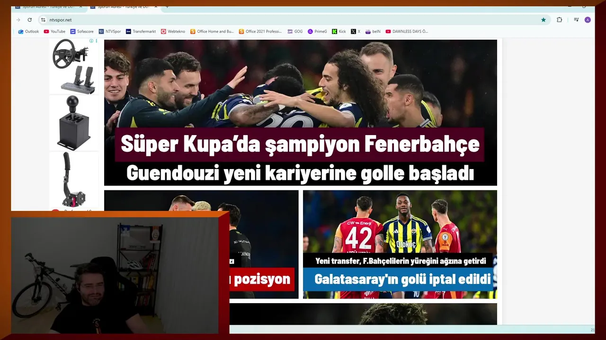Open site information icon beside the URL
The width and height of the screenshot is (606, 340).
[x=43, y=20]
